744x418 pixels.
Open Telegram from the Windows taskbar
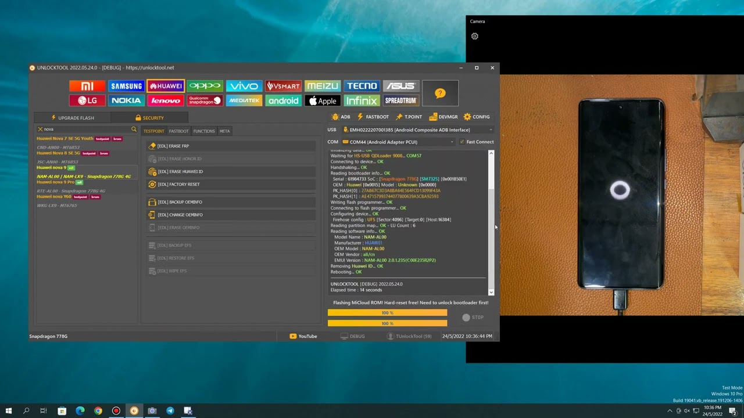tap(170, 411)
